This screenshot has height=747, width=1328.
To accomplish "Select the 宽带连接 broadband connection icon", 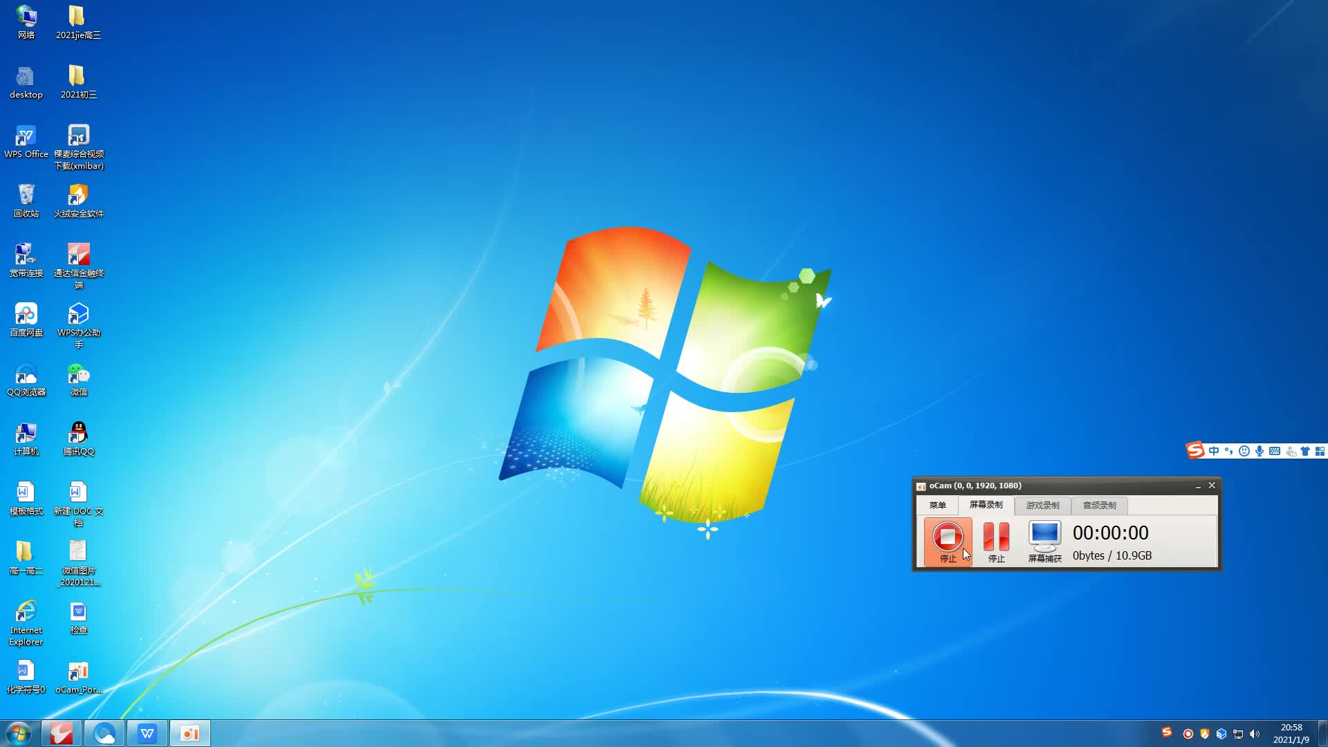I will point(26,261).
